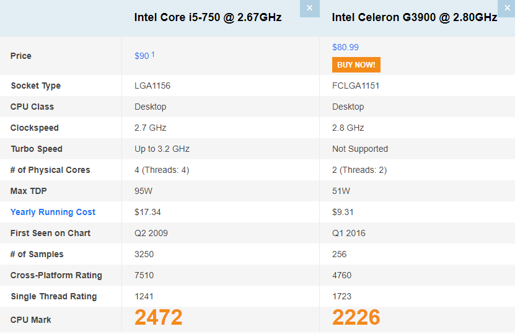Image resolution: width=515 pixels, height=334 pixels.
Task: Click the Not Supported turbo value
Action: pos(360,149)
